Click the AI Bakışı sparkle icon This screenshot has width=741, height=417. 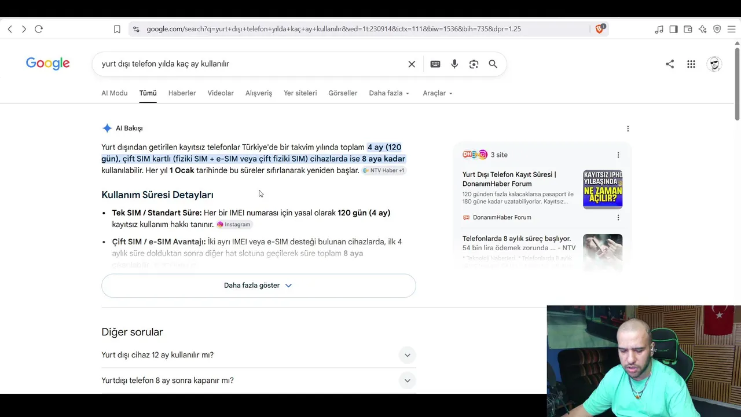coord(107,129)
